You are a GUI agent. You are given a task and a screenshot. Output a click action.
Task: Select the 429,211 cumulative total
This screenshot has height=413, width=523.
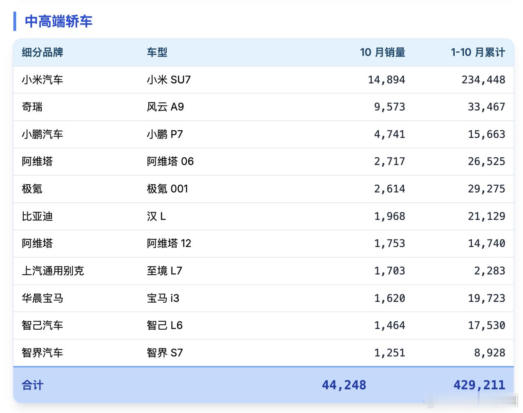pyautogui.click(x=479, y=385)
